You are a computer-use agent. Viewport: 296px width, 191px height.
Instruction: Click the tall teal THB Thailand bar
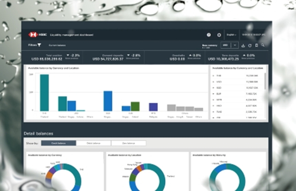(x=44, y=93)
